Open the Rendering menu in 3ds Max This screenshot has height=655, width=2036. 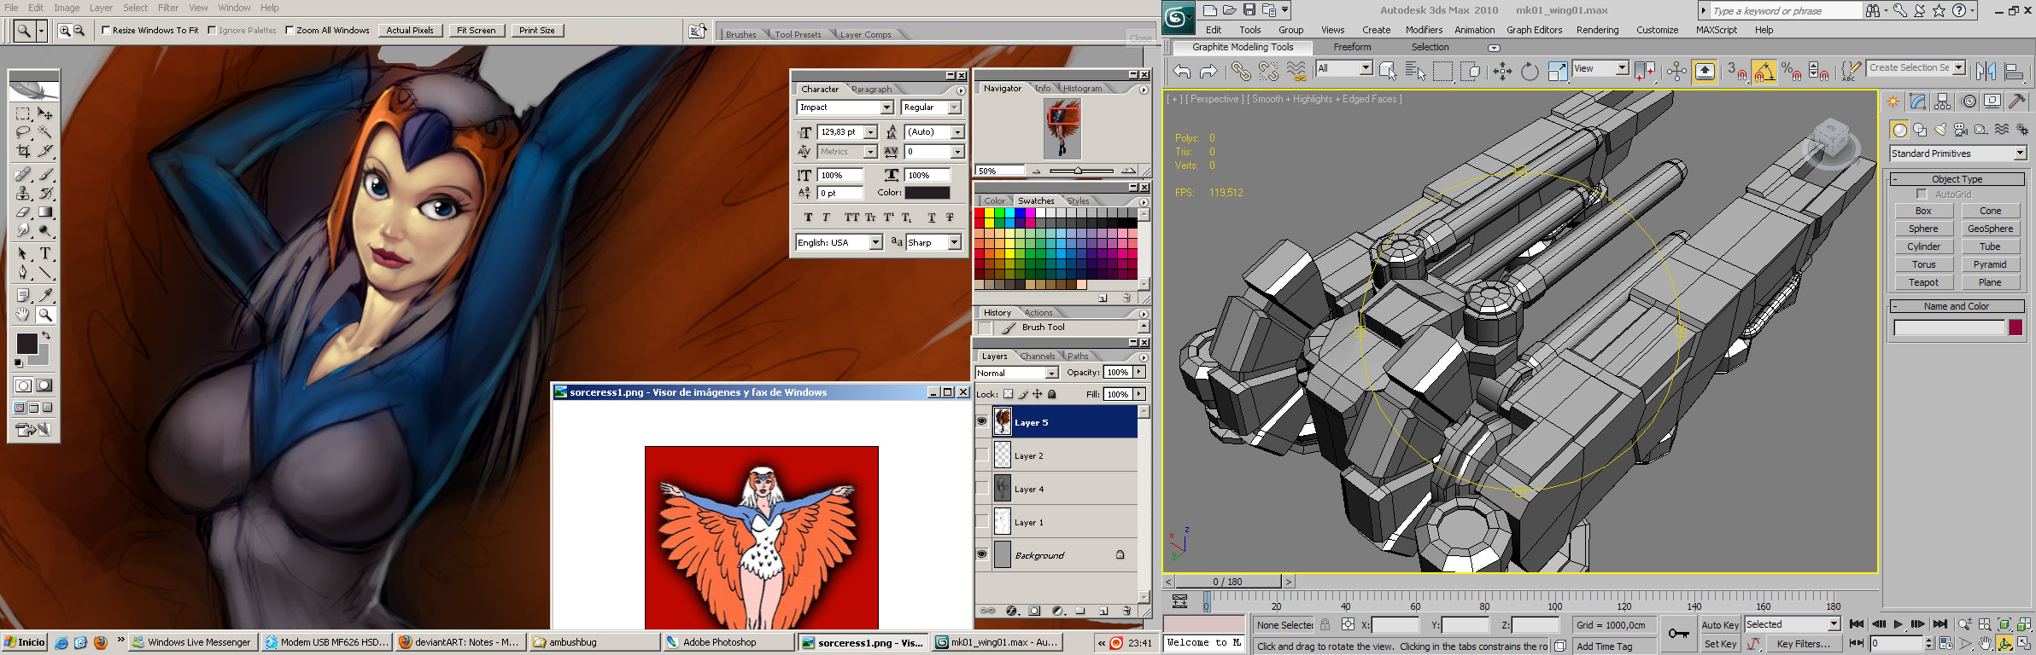pos(1597,30)
